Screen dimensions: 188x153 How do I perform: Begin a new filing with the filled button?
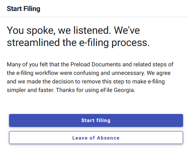pyautogui.click(x=96, y=120)
